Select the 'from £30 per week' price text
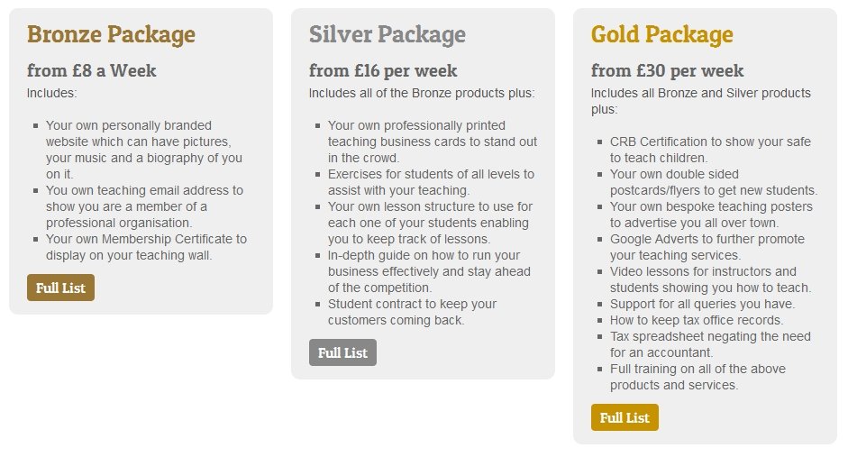Screen dimensions: 848x457 [668, 71]
